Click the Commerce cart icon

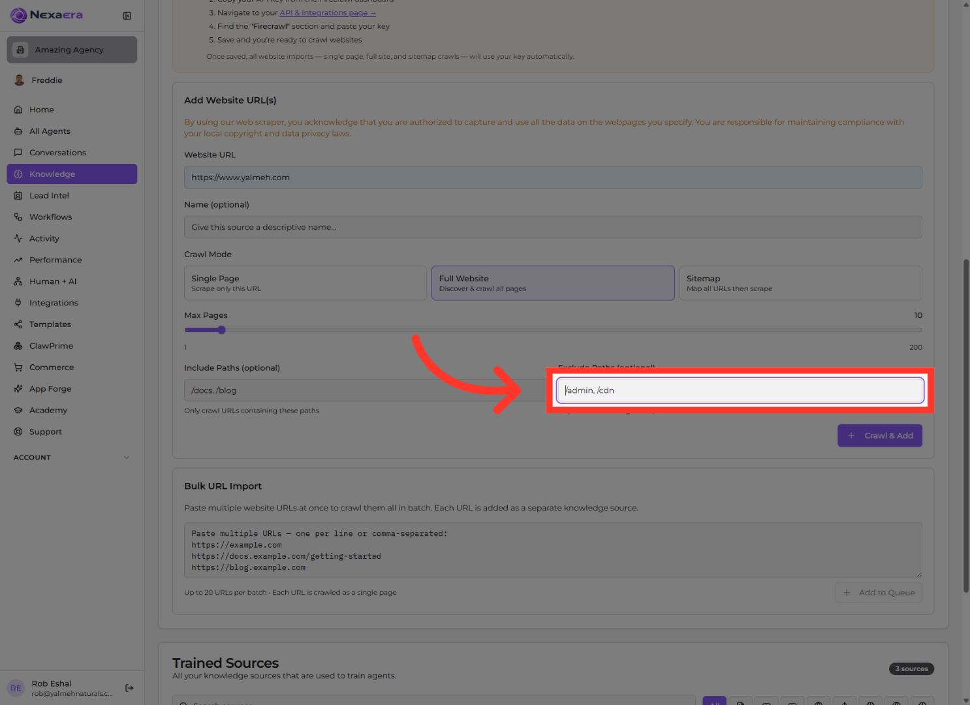coord(18,368)
